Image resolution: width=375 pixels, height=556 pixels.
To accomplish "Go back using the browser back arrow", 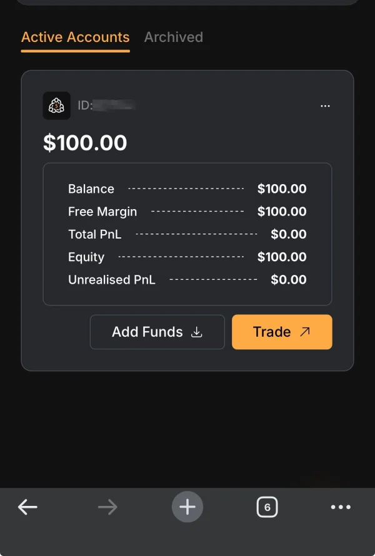I will click(27, 507).
